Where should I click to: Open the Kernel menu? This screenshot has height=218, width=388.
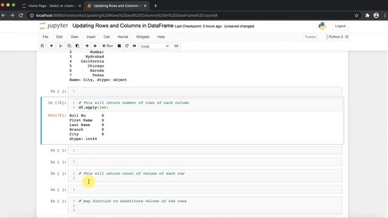tap(122, 37)
